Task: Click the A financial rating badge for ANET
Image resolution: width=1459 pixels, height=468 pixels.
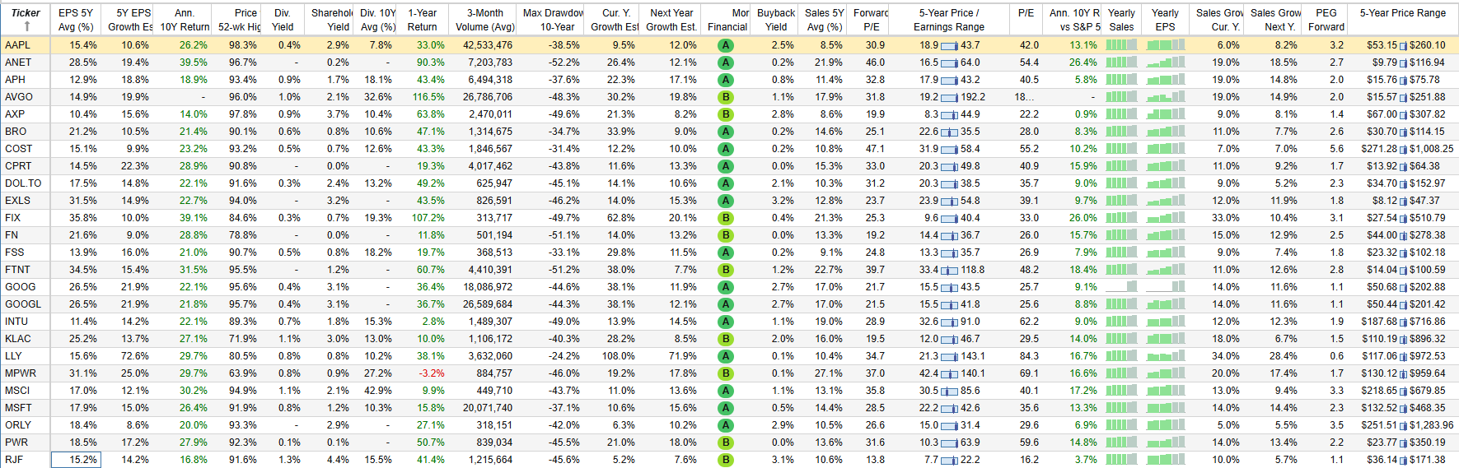Action: coord(726,63)
